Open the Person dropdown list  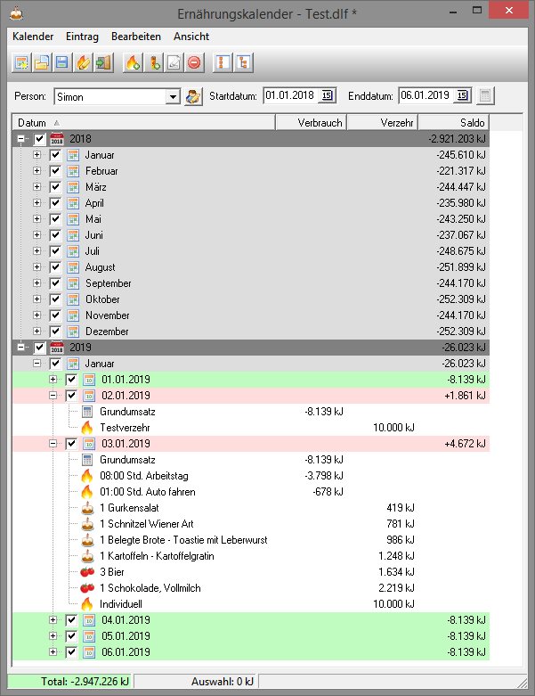(x=173, y=96)
